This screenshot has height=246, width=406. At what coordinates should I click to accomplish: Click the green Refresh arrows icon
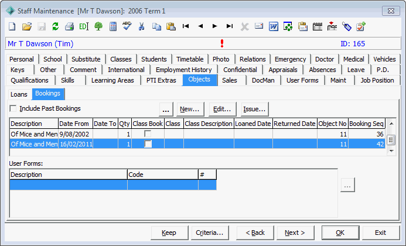[56, 26]
